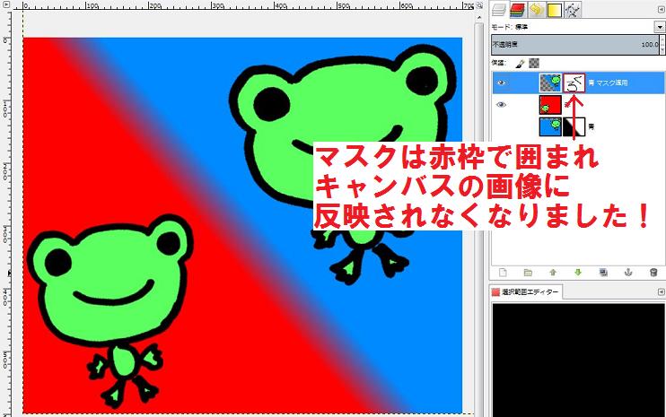Open the Undo History dock tab
This screenshot has width=666, height=417.
[536, 10]
